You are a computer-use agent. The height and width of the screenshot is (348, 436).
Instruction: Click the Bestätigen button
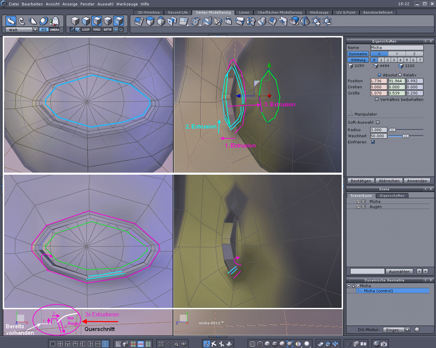pos(361,181)
